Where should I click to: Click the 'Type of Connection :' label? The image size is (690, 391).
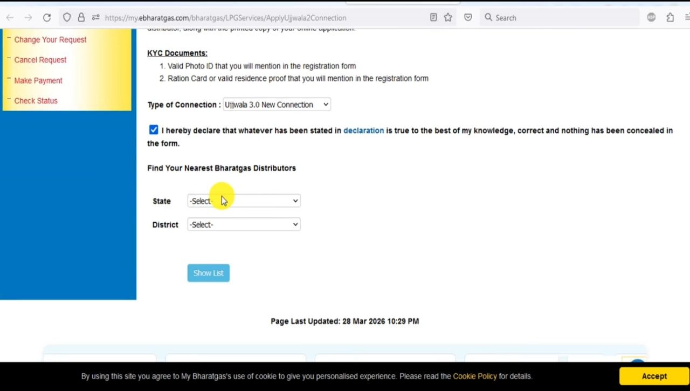(184, 105)
